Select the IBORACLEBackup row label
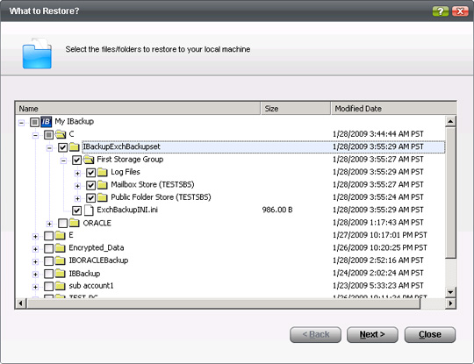The height and width of the screenshot is (364, 474). [x=98, y=261]
